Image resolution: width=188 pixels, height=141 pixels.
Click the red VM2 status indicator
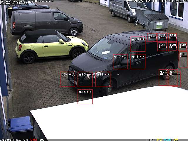34,140
